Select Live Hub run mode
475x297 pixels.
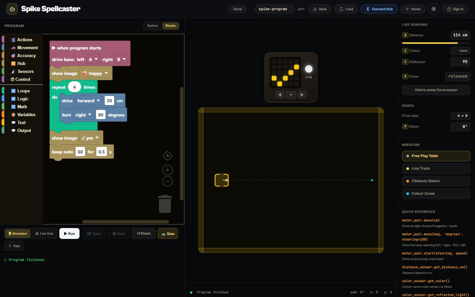point(44,234)
